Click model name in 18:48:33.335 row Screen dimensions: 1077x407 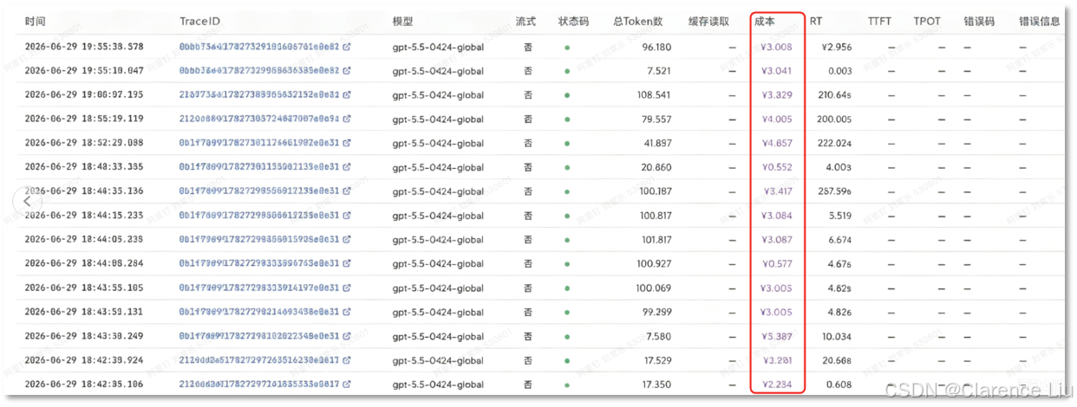439,167
